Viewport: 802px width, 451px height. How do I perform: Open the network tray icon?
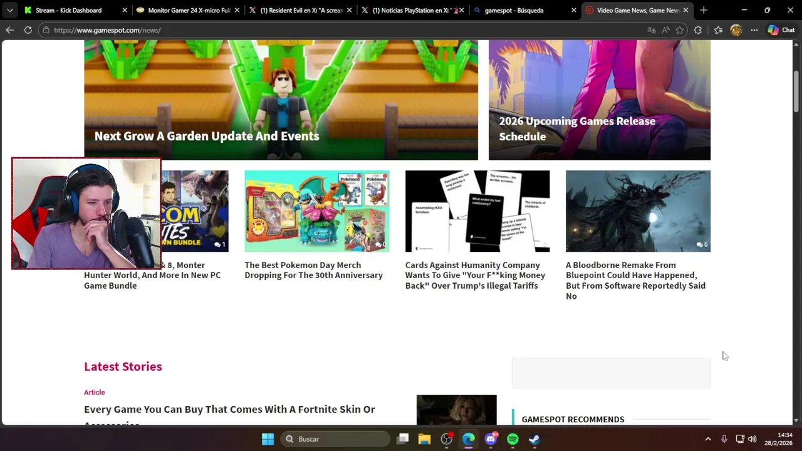(x=740, y=439)
